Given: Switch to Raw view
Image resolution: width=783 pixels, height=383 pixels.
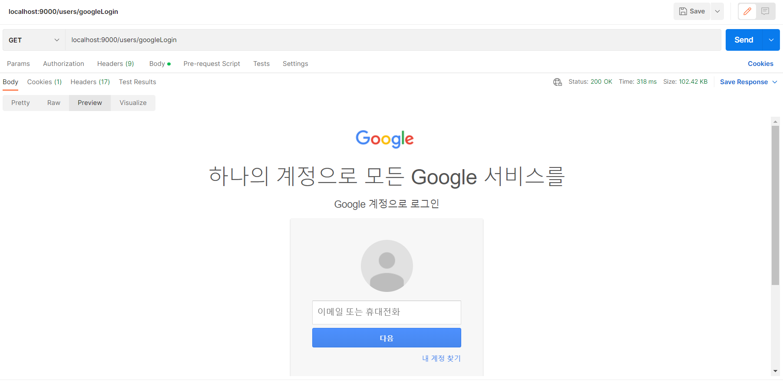Looking at the screenshot, I should pos(54,103).
